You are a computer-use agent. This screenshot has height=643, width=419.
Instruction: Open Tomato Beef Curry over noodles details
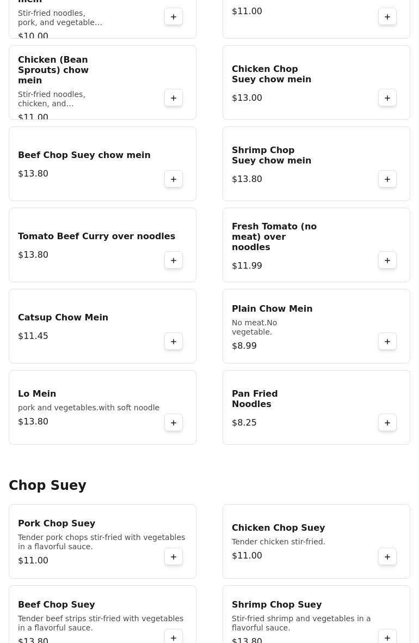click(x=96, y=236)
